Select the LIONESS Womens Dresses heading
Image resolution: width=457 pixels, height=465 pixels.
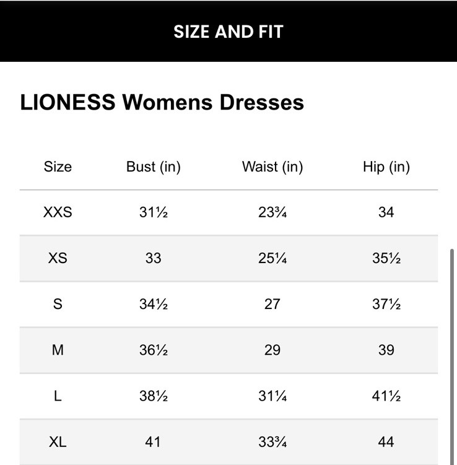pos(162,102)
